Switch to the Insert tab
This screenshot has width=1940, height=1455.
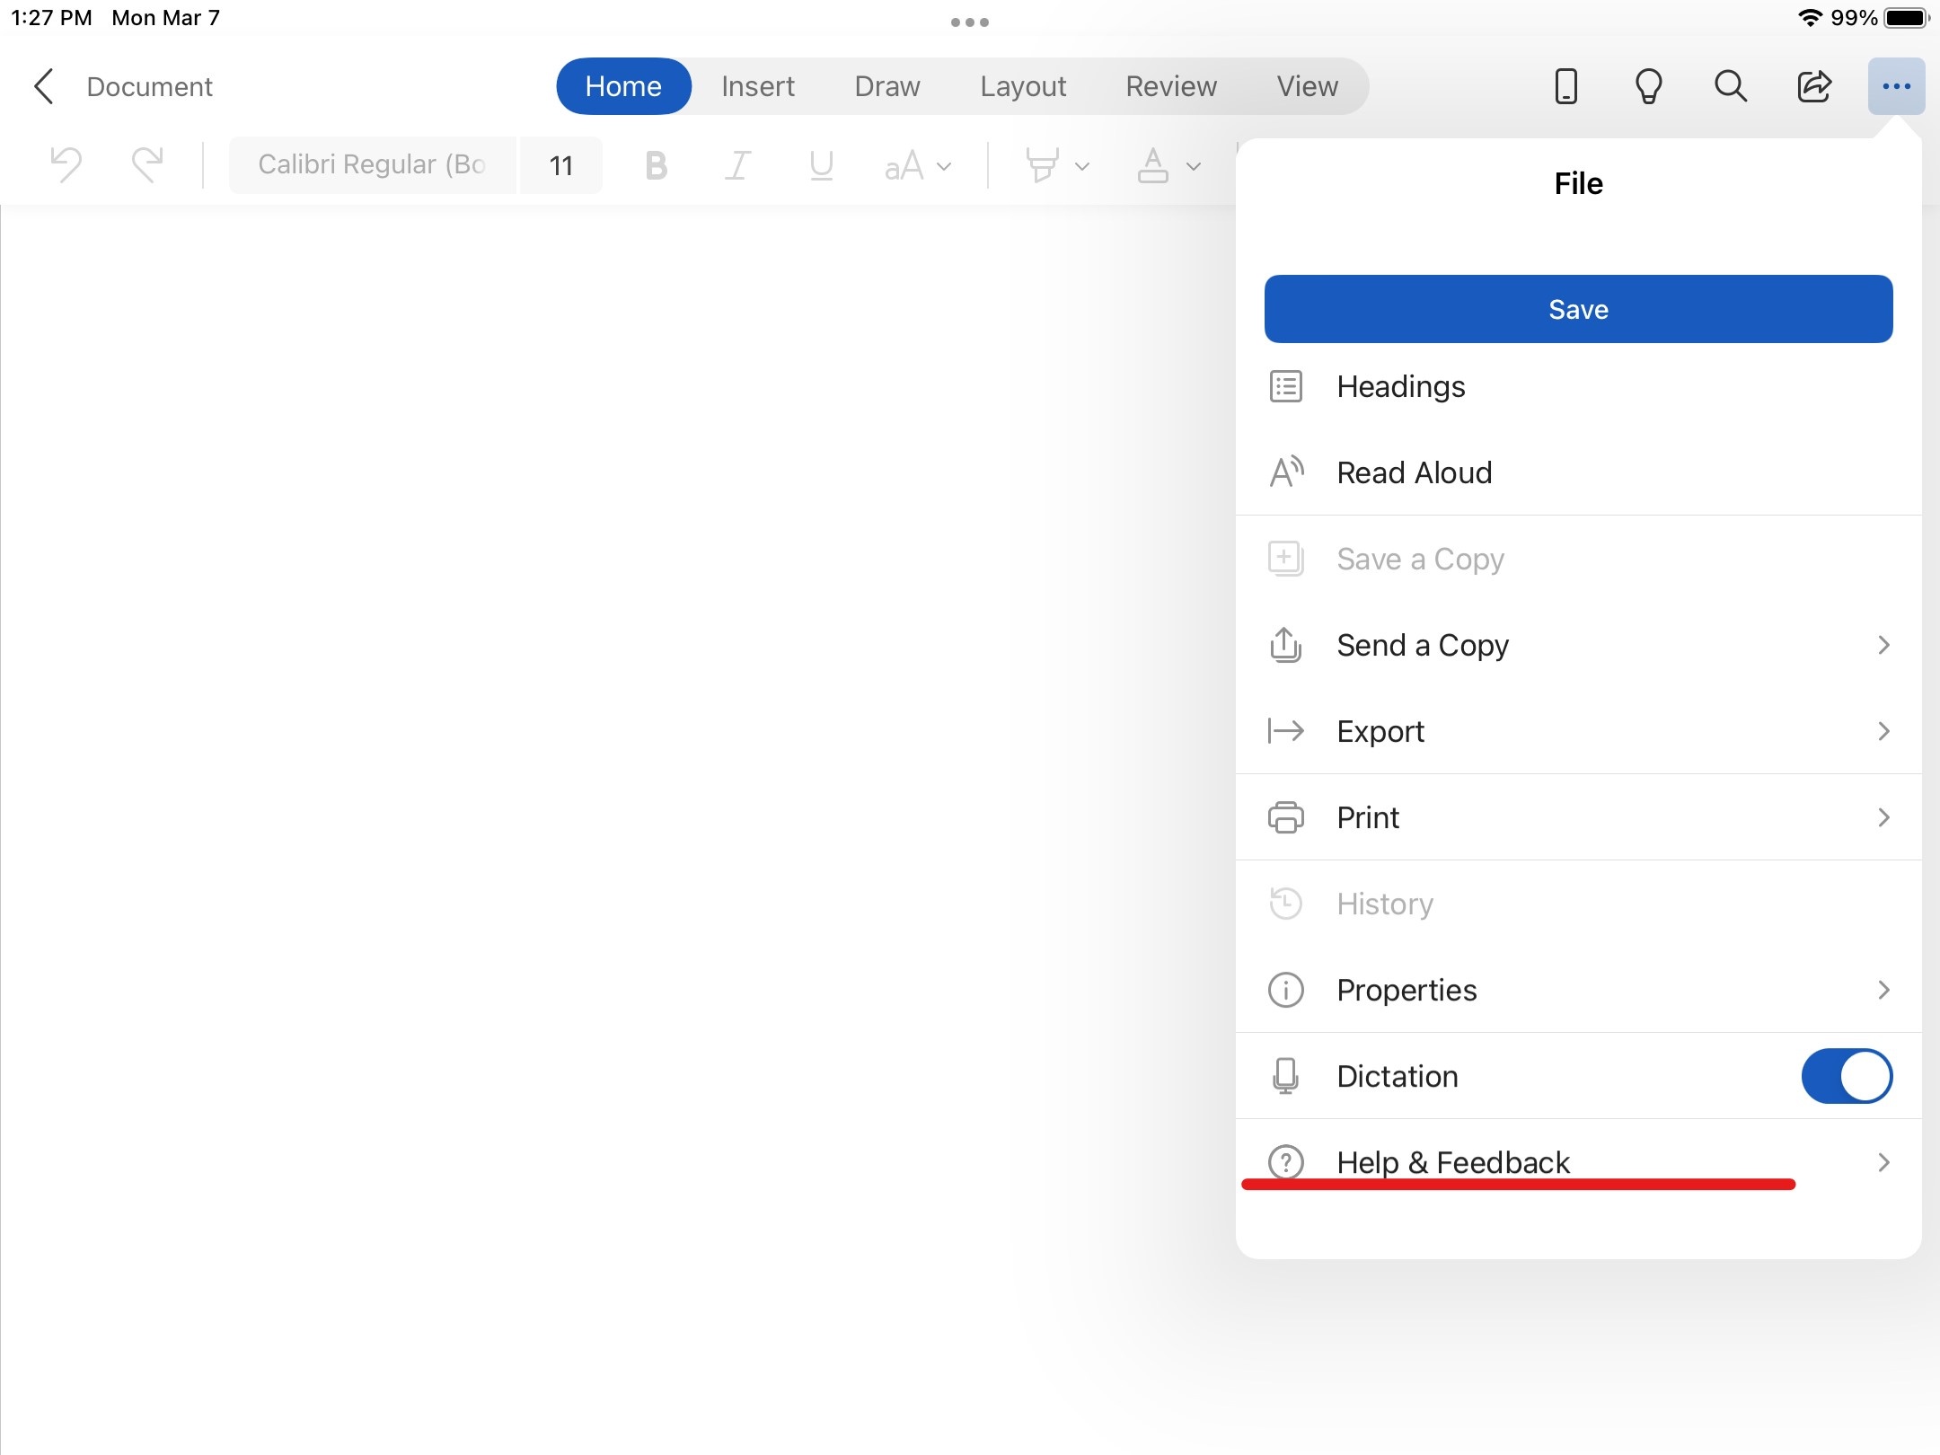click(757, 87)
